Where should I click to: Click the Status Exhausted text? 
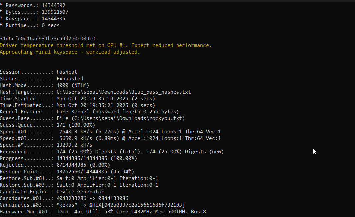[x=70, y=79]
